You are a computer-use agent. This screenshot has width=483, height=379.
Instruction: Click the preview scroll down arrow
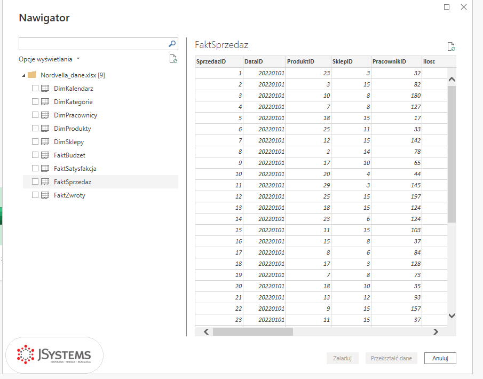click(452, 315)
